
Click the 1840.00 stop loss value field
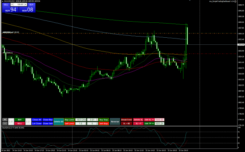(x=160, y=120)
